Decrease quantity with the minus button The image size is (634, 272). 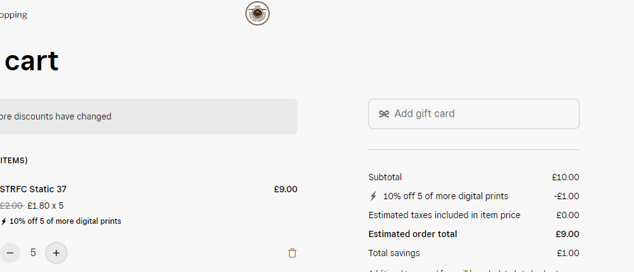[x=10, y=253]
